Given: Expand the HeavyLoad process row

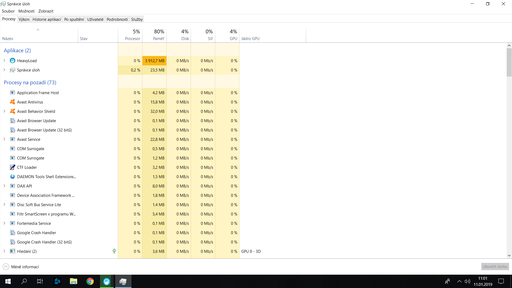Looking at the screenshot, I should tap(4, 61).
